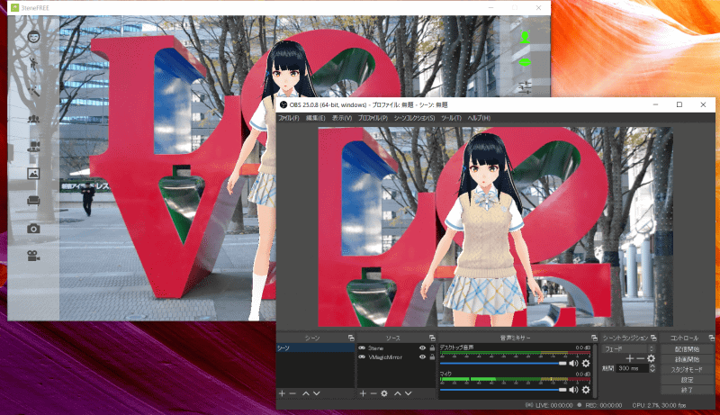Open the ツール(T) menu in OBS
Screen dimensions: 720x415
451,118
